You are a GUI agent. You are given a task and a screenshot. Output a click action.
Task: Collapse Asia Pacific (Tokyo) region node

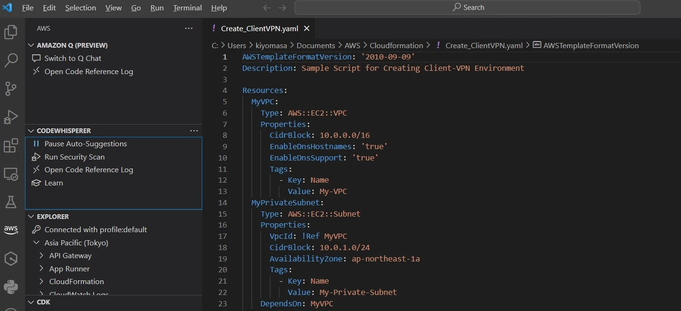coord(36,243)
